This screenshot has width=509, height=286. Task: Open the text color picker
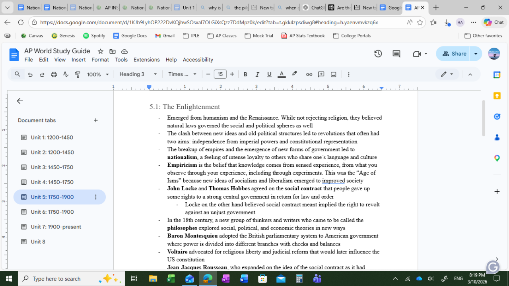282,74
